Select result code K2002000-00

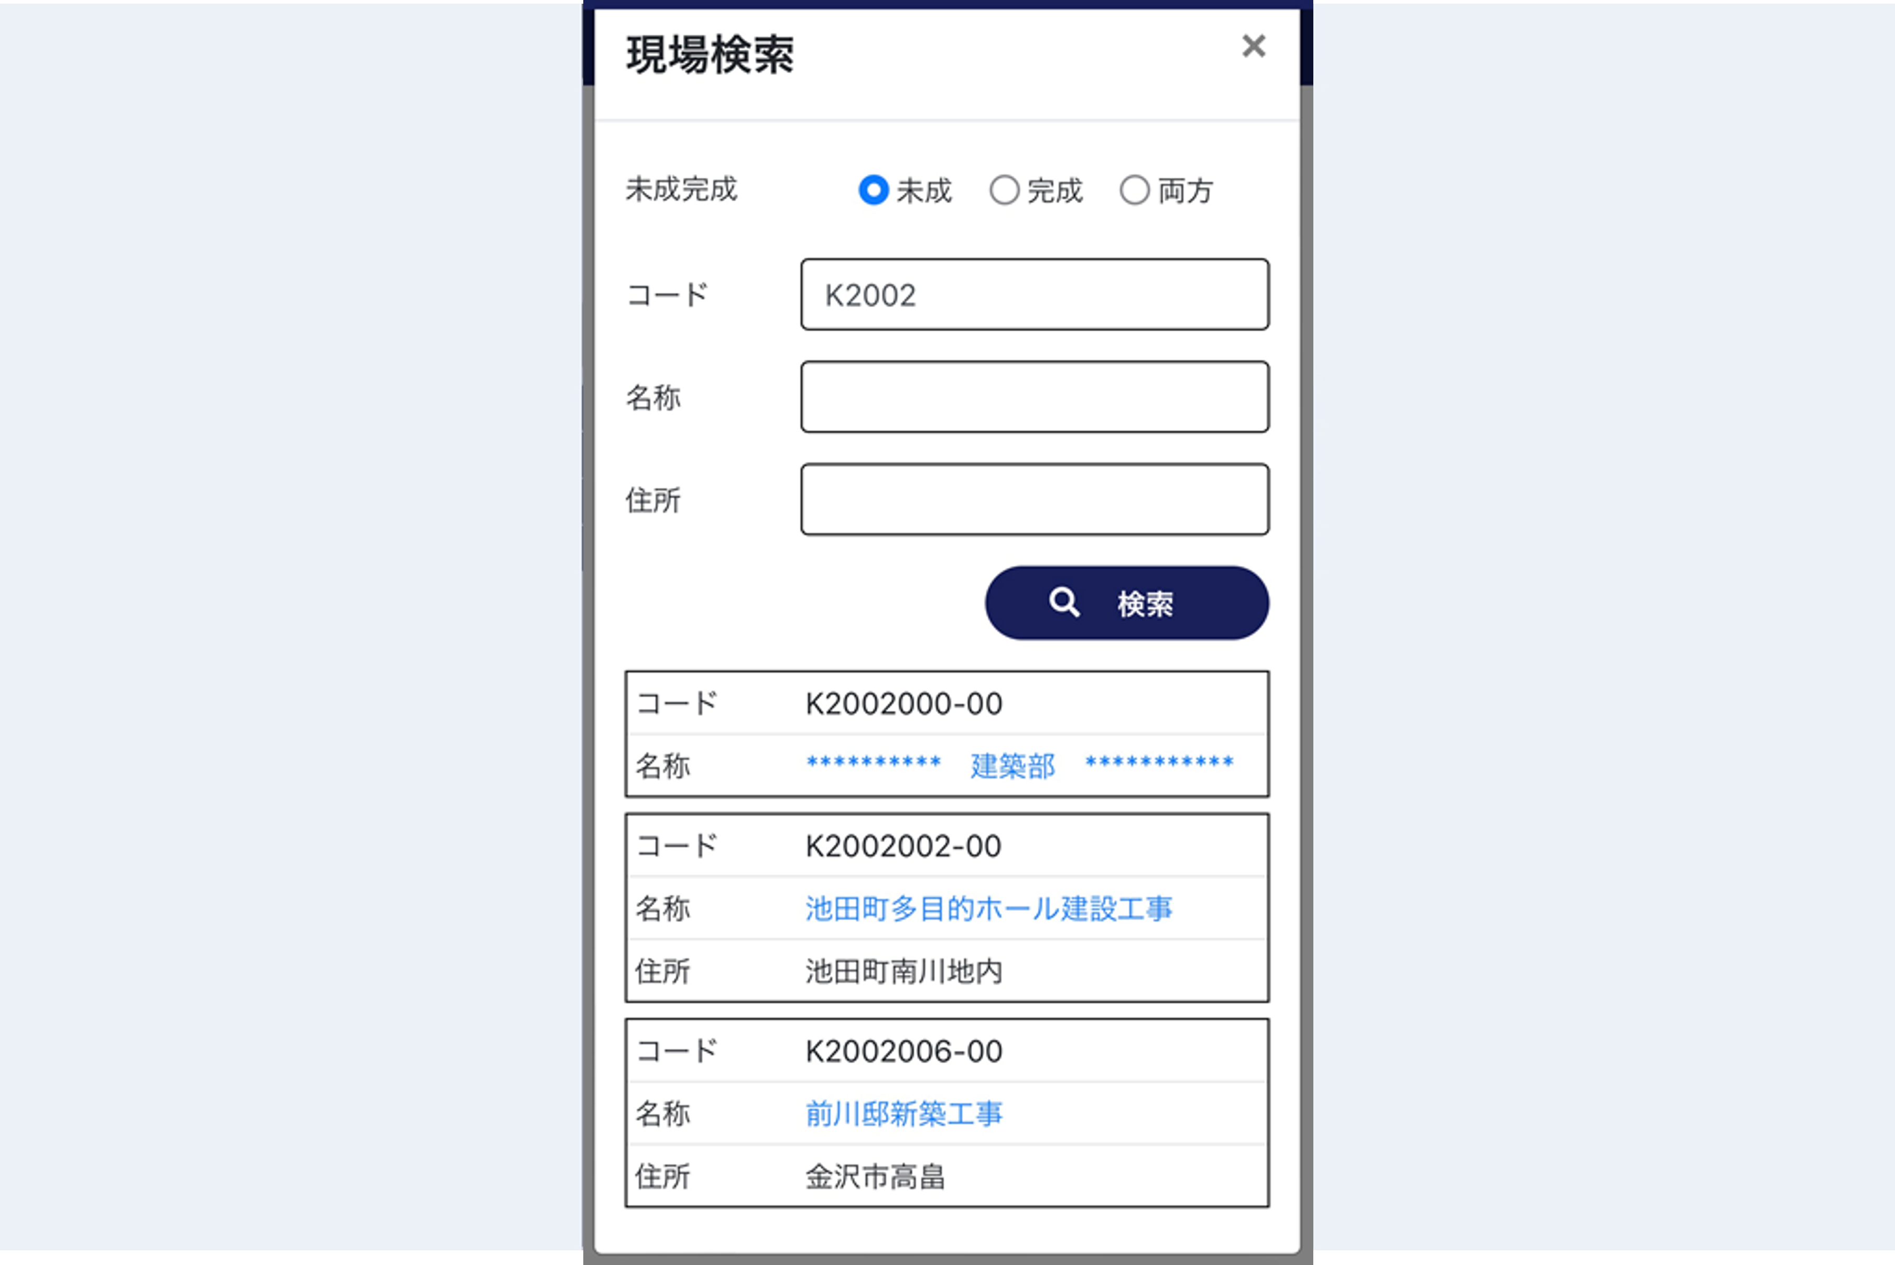(x=903, y=703)
